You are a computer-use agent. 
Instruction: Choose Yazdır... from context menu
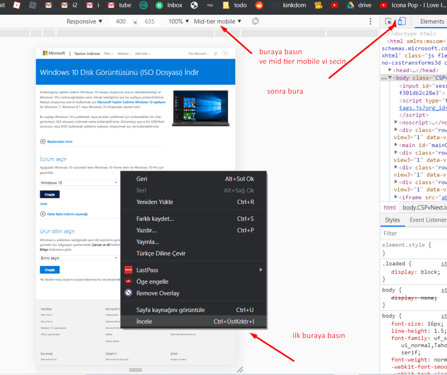pos(193,230)
